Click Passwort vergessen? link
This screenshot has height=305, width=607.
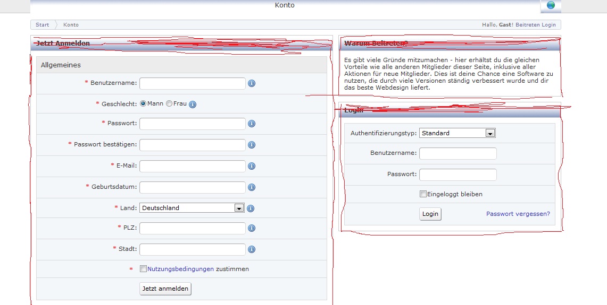click(518, 213)
